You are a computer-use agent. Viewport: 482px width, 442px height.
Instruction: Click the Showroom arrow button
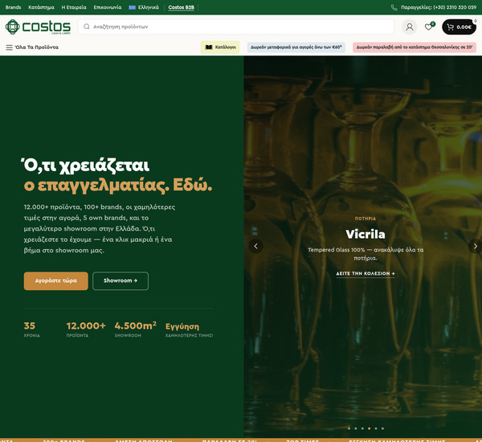[120, 280]
